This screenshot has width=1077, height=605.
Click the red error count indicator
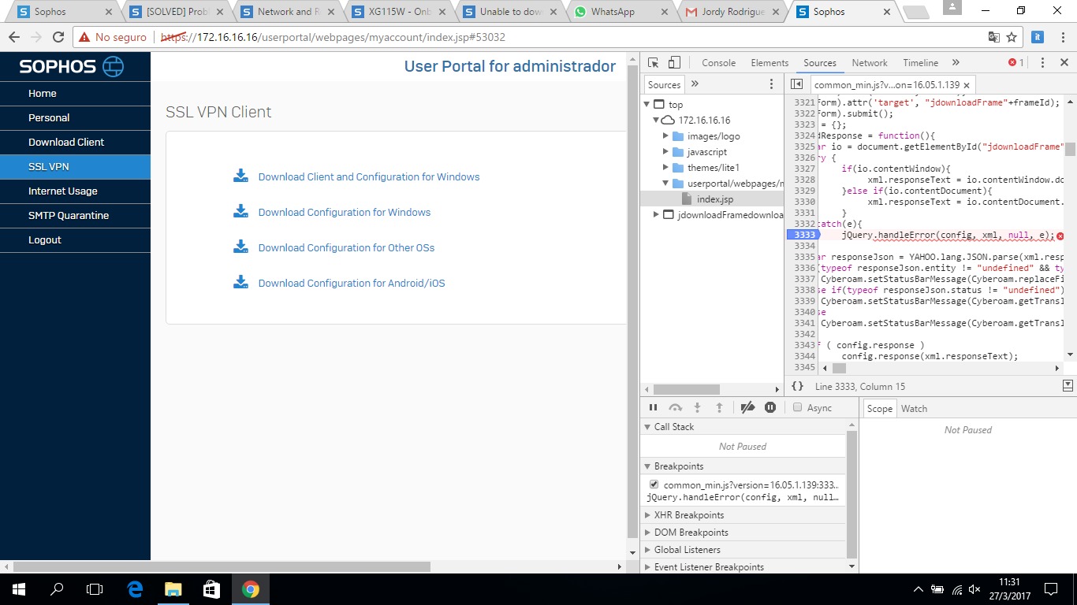[x=1016, y=63]
